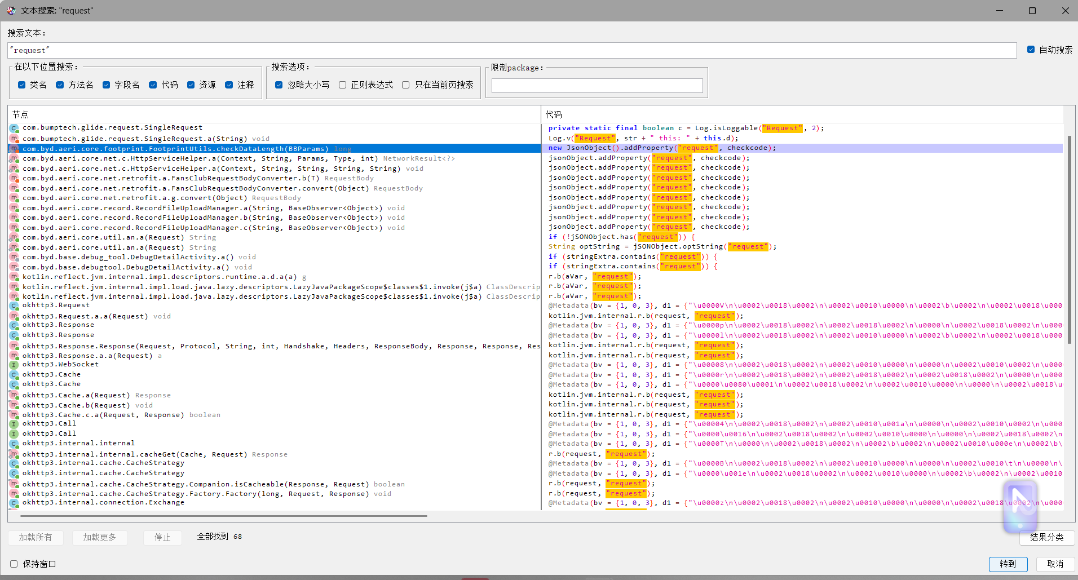Click the 加载所有 button

[36, 538]
